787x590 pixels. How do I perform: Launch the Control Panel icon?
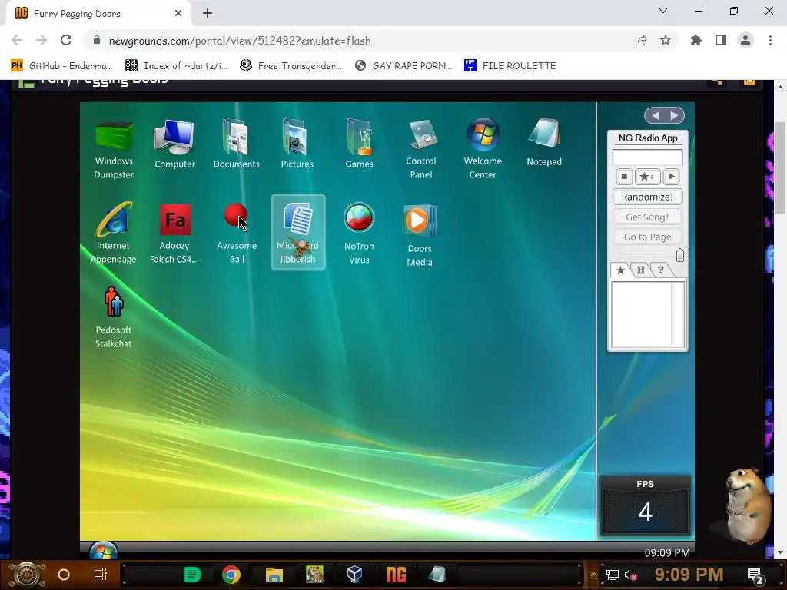click(x=420, y=148)
